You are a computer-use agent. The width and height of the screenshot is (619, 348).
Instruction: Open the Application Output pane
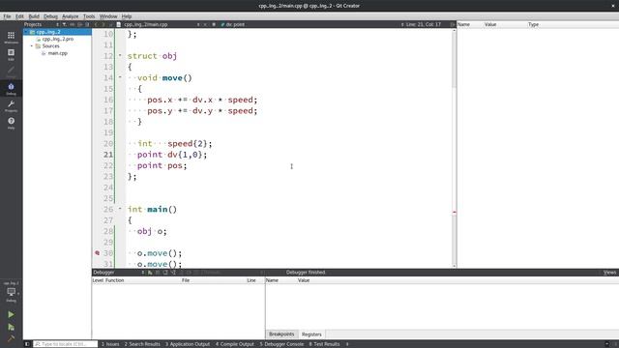pyautogui.click(x=188, y=344)
